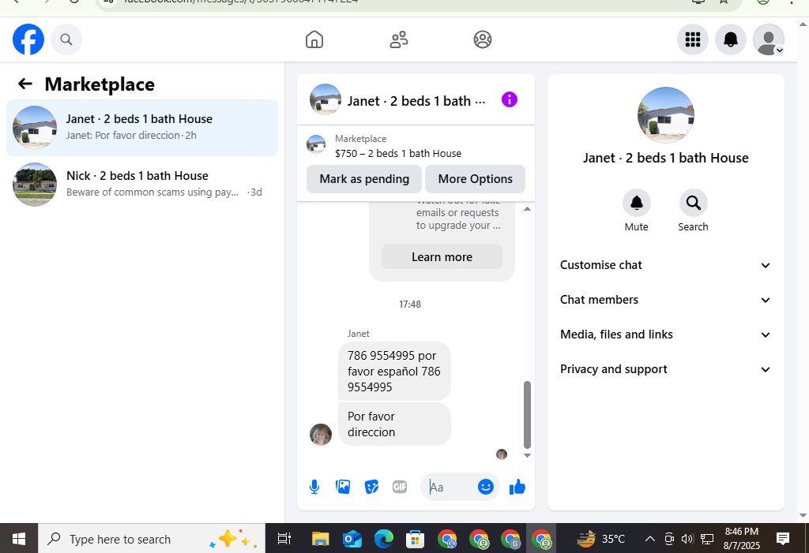Viewport: 809px width, 553px height.
Task: Open the account profile menu
Action: tap(768, 39)
